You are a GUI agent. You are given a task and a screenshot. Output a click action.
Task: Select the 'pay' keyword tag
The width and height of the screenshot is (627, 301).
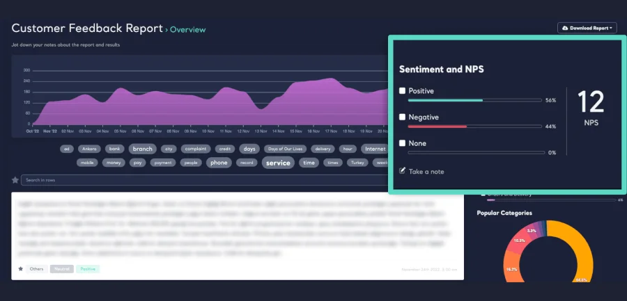(137, 163)
